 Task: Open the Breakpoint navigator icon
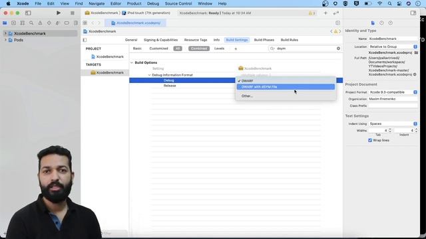pyautogui.click(x=67, y=23)
